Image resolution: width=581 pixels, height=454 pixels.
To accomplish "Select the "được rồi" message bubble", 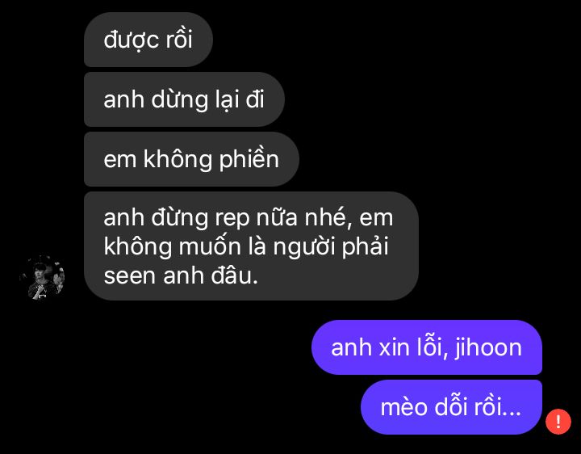I will [x=148, y=40].
